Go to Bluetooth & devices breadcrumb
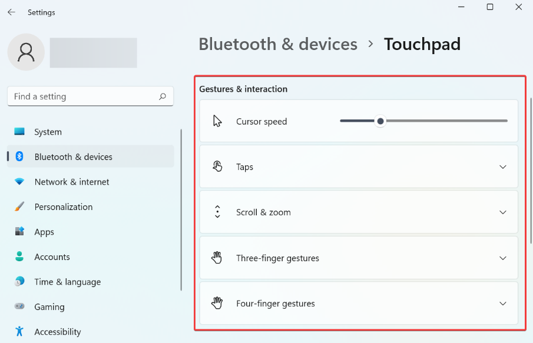533x343 pixels. 278,44
